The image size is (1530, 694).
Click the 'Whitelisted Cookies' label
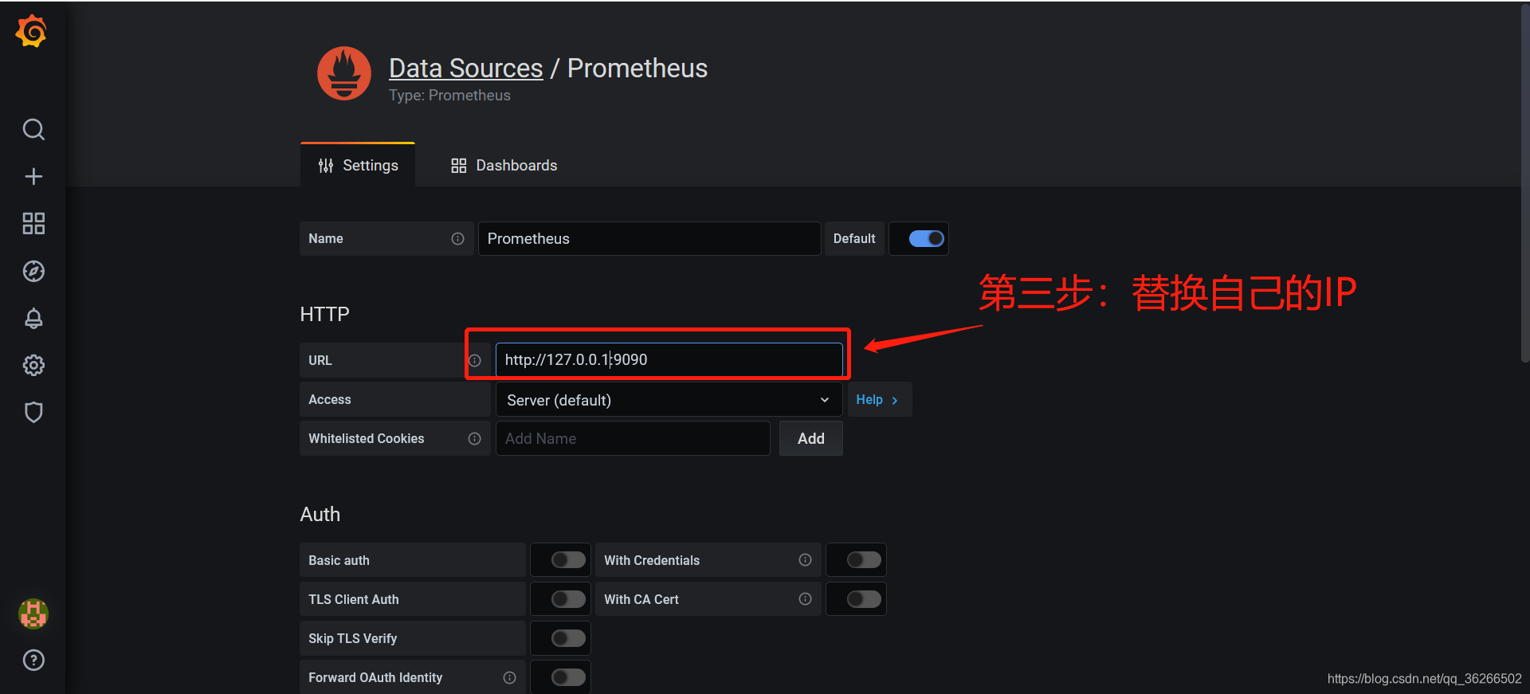[367, 438]
